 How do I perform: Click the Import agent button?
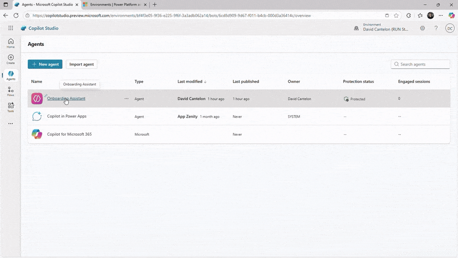click(82, 64)
